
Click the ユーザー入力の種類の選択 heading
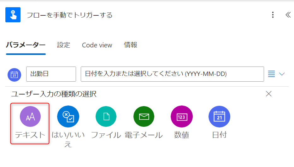coord(54,94)
